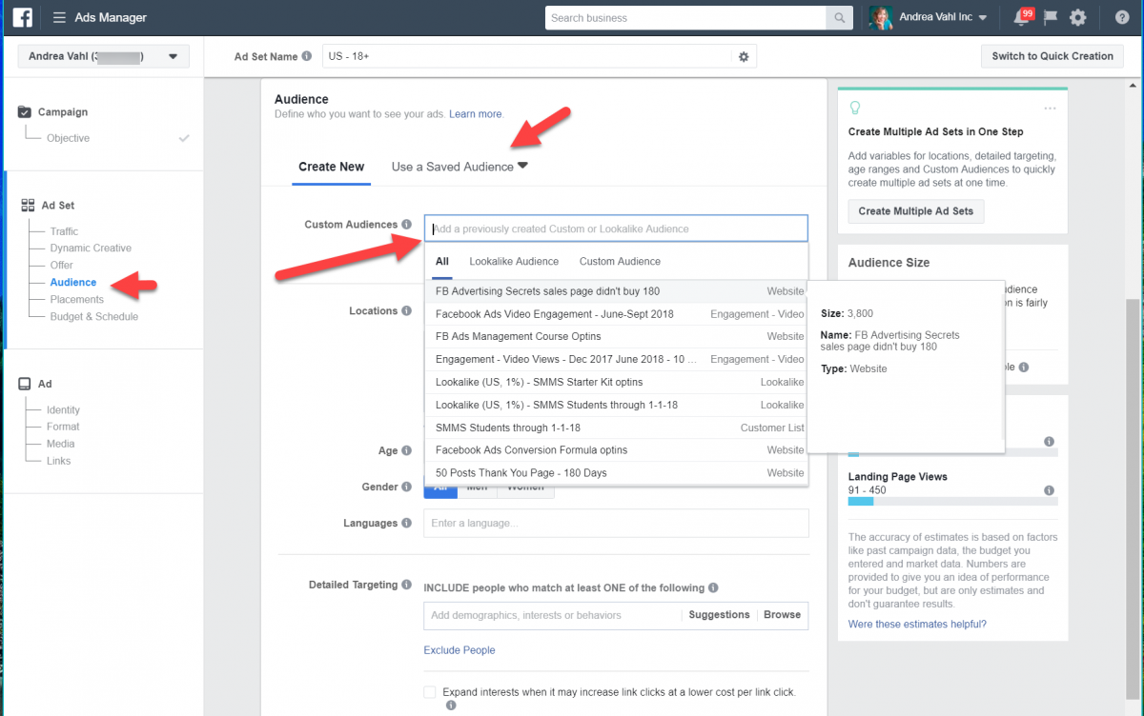Select the Create New audience tab
This screenshot has height=716, width=1144.
click(x=331, y=166)
